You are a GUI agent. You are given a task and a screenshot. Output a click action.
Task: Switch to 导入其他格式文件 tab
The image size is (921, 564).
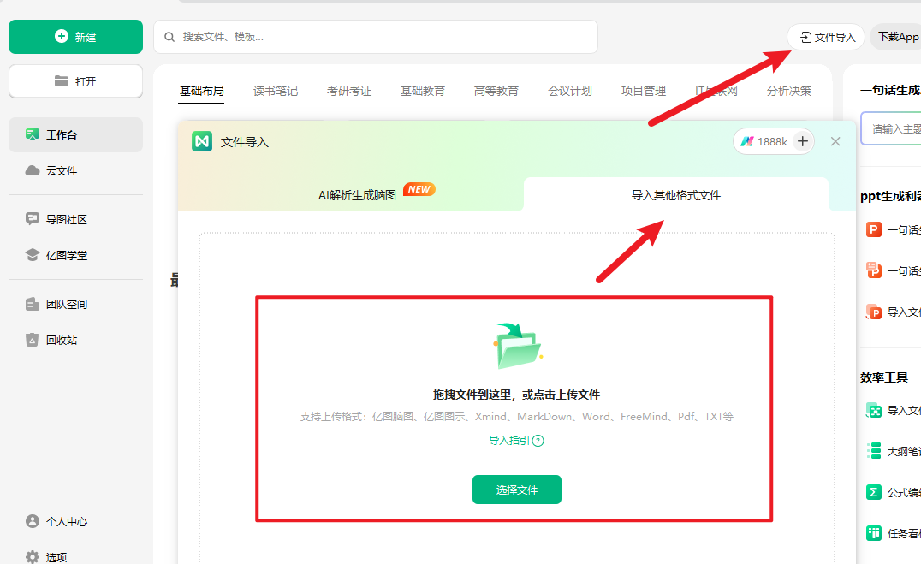(676, 195)
